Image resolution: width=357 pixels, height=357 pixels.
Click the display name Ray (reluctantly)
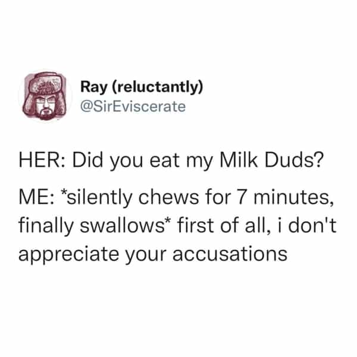(142, 88)
